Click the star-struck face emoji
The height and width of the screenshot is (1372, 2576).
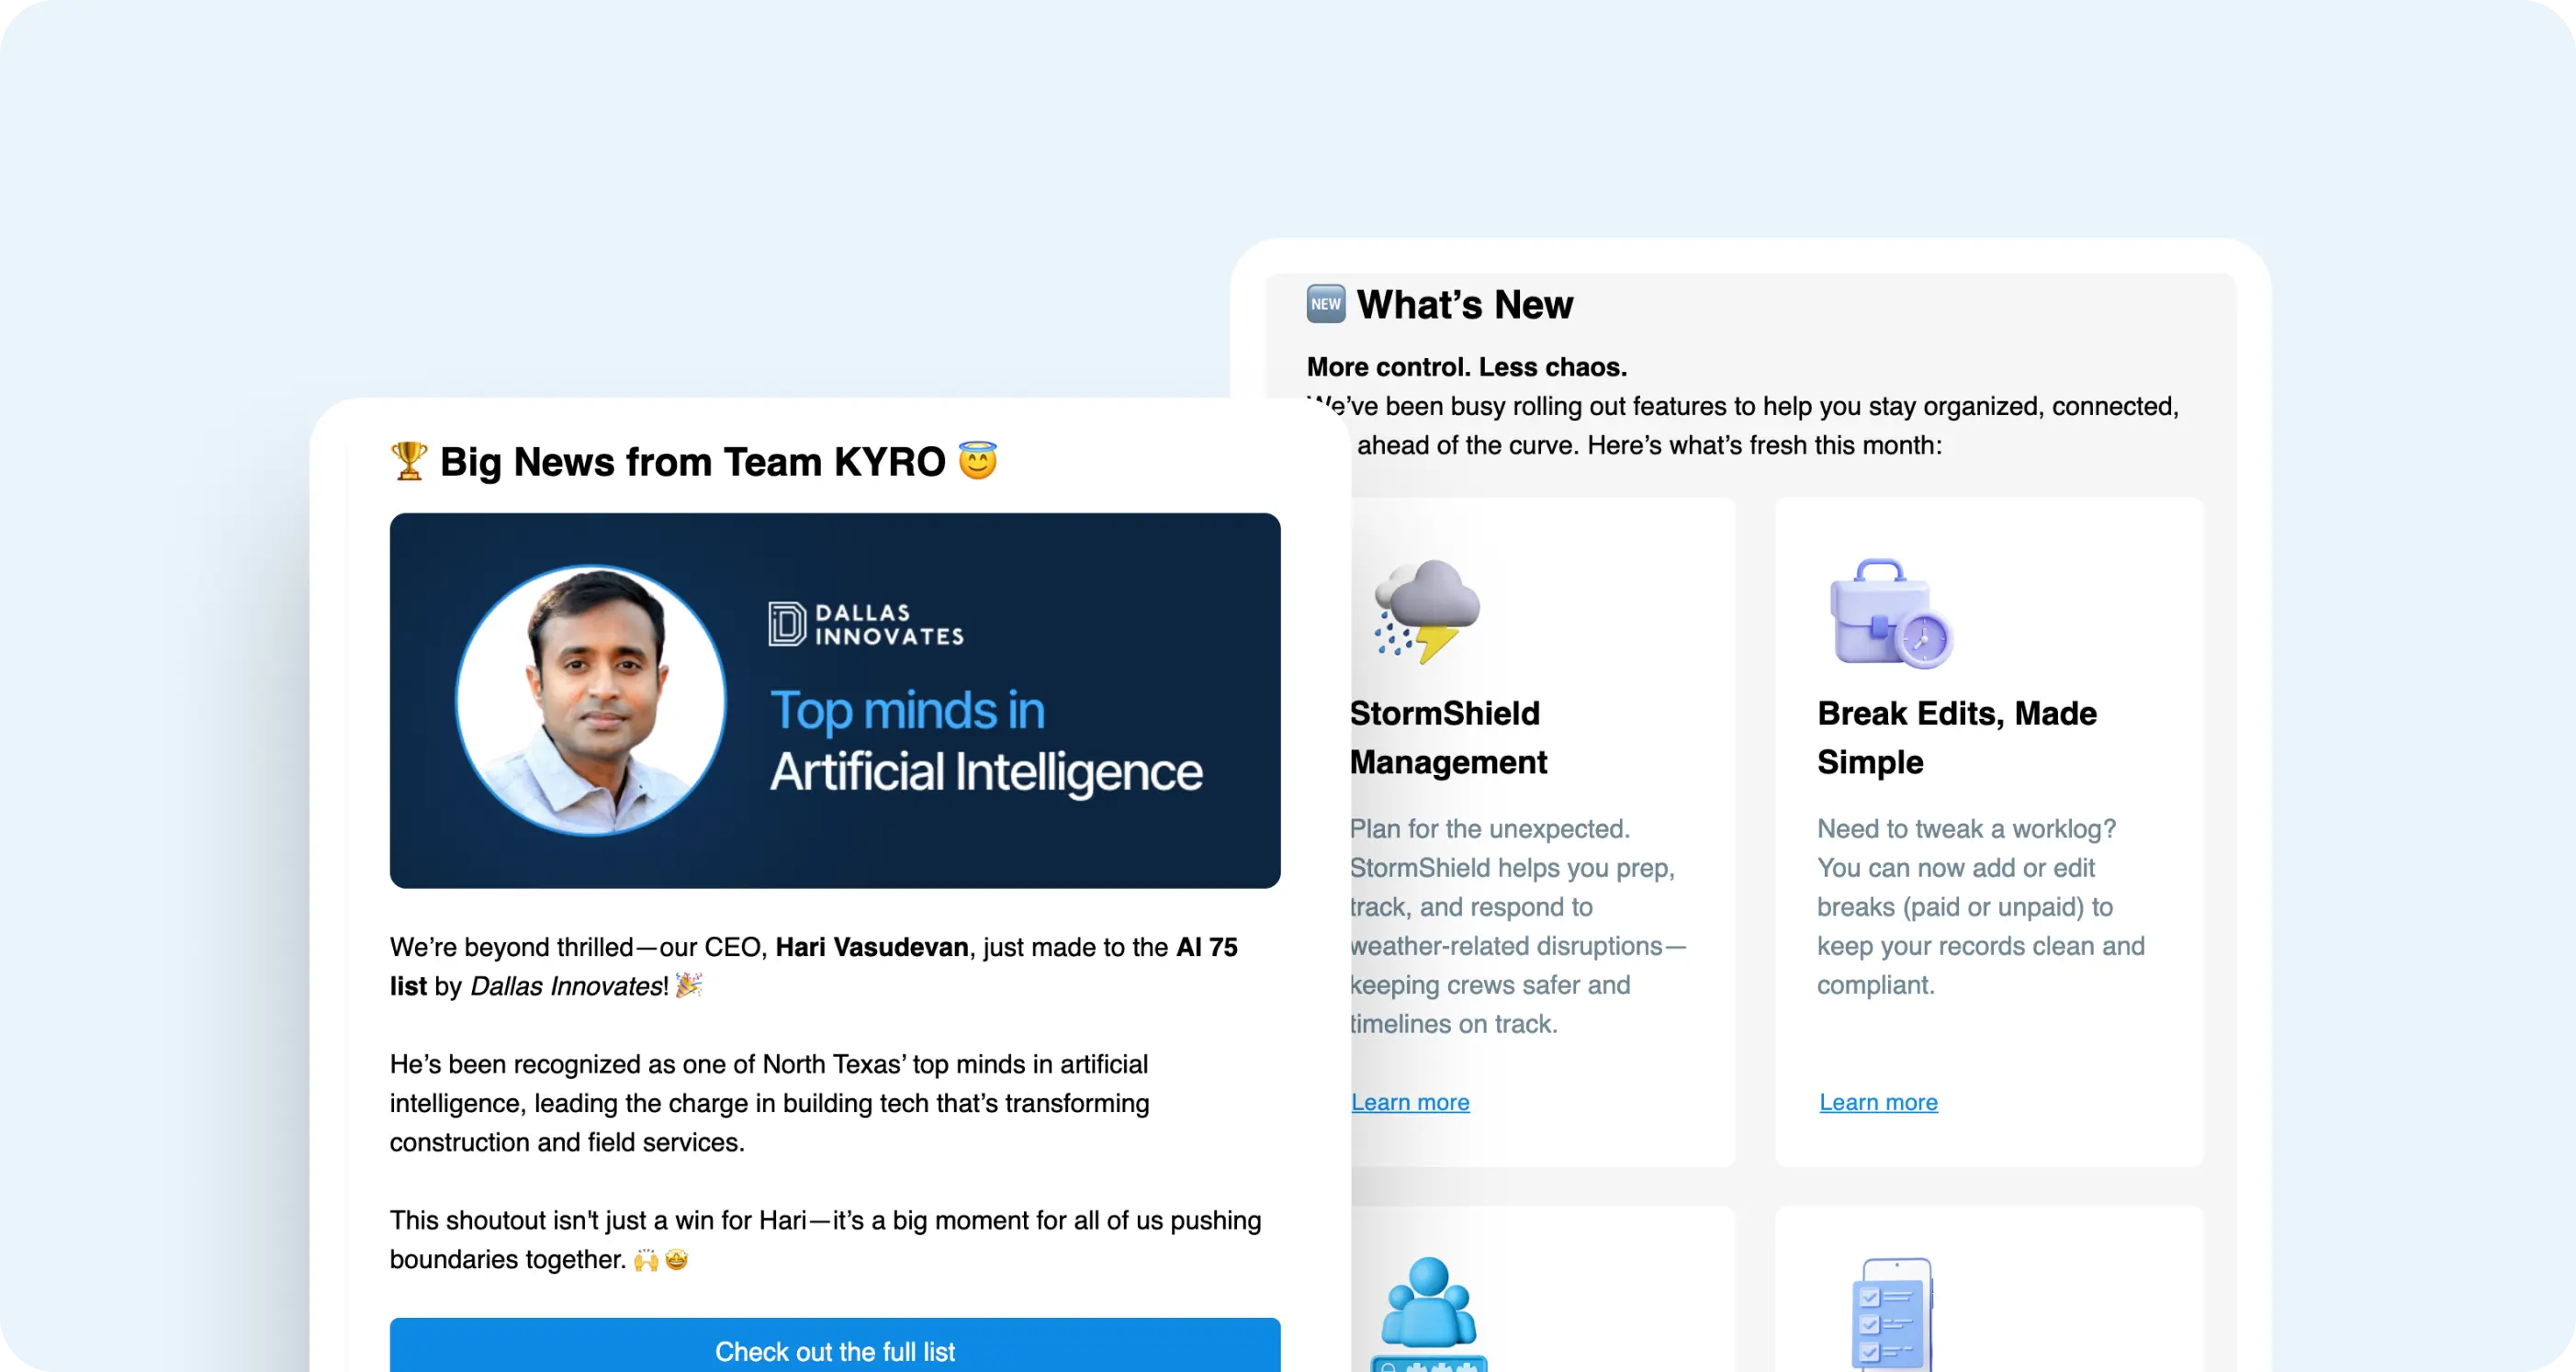pos(677,1259)
